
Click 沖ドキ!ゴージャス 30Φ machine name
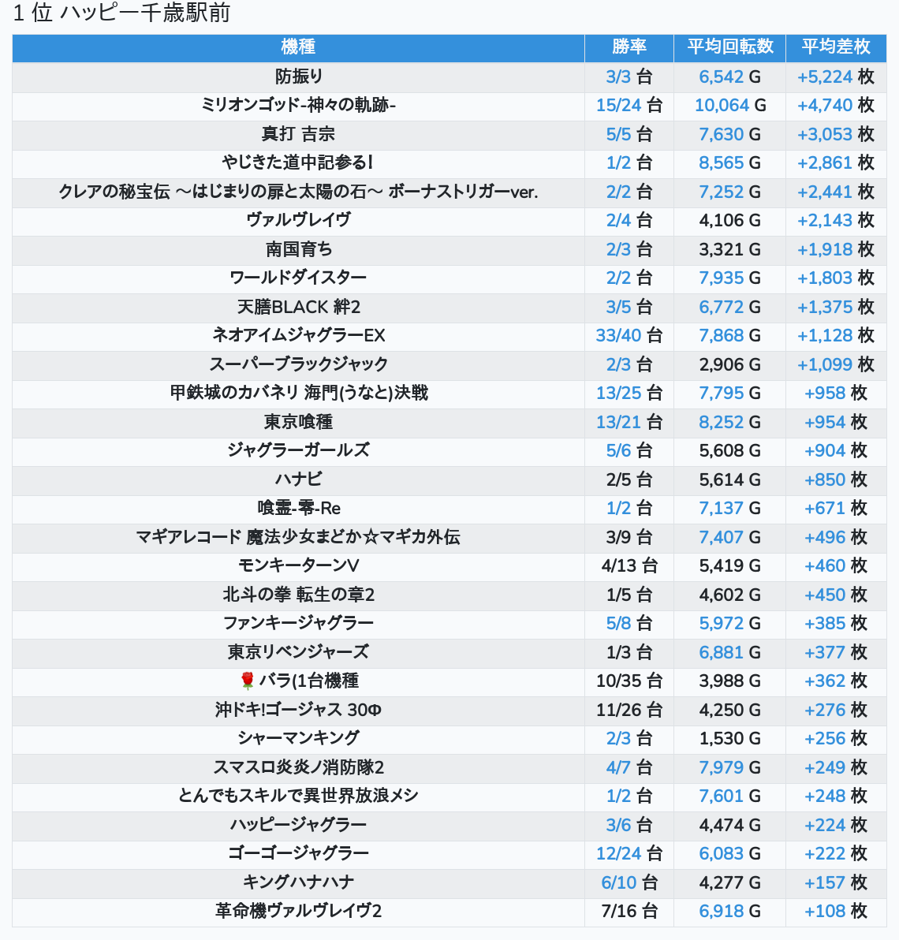click(298, 710)
